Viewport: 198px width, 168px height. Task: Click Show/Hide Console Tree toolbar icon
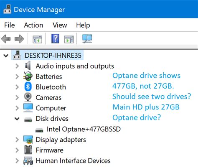click(x=37, y=39)
